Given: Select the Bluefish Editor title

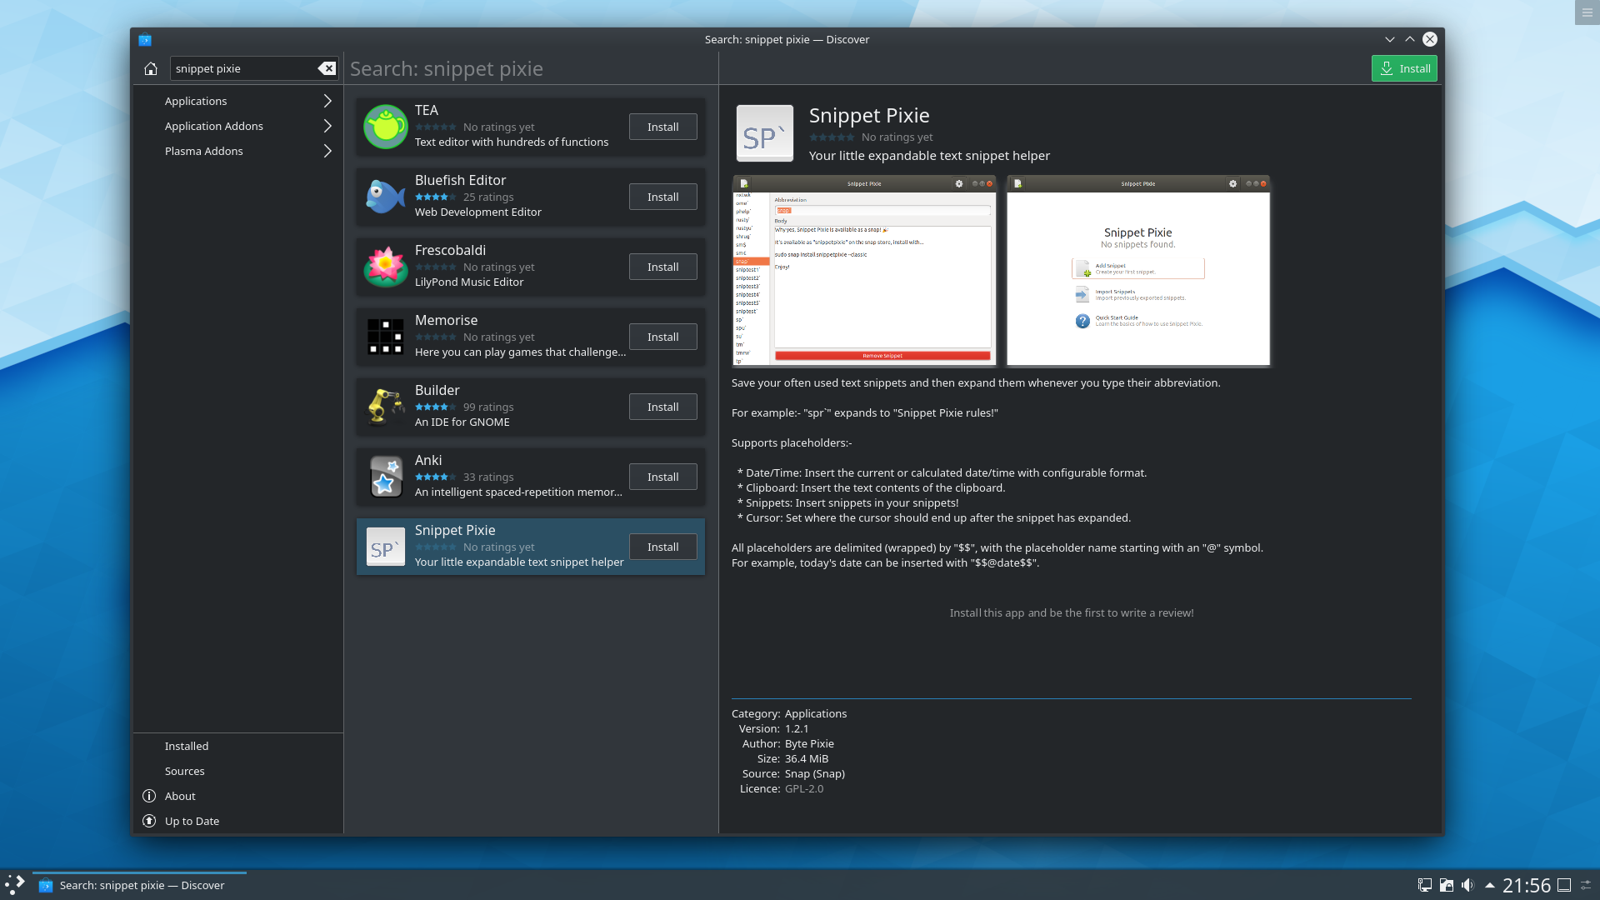Looking at the screenshot, I should point(460,180).
